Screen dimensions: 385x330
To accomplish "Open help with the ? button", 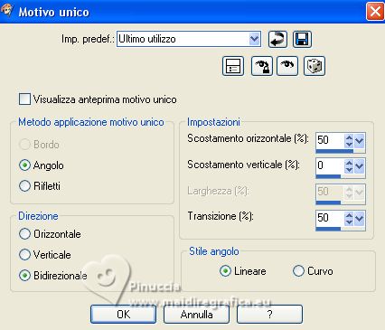I will [x=269, y=315].
